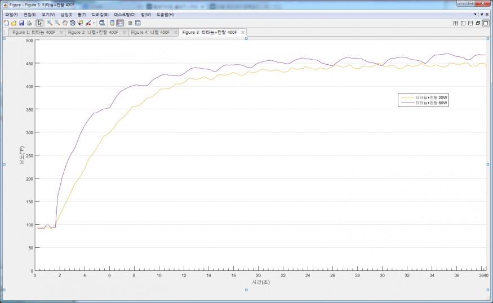Close the Figure 3 tab
The height and width of the screenshot is (303, 493).
(243, 32)
